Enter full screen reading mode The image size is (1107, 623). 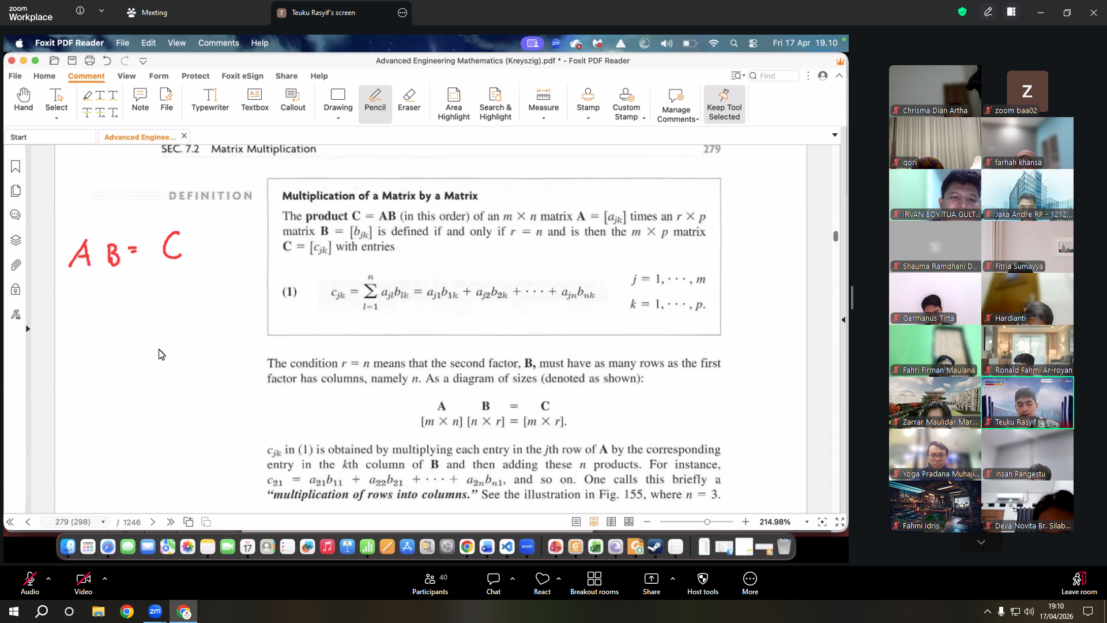(x=840, y=522)
